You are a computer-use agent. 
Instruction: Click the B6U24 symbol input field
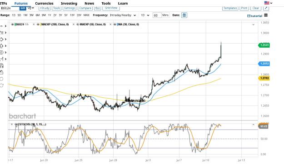point(10,8)
